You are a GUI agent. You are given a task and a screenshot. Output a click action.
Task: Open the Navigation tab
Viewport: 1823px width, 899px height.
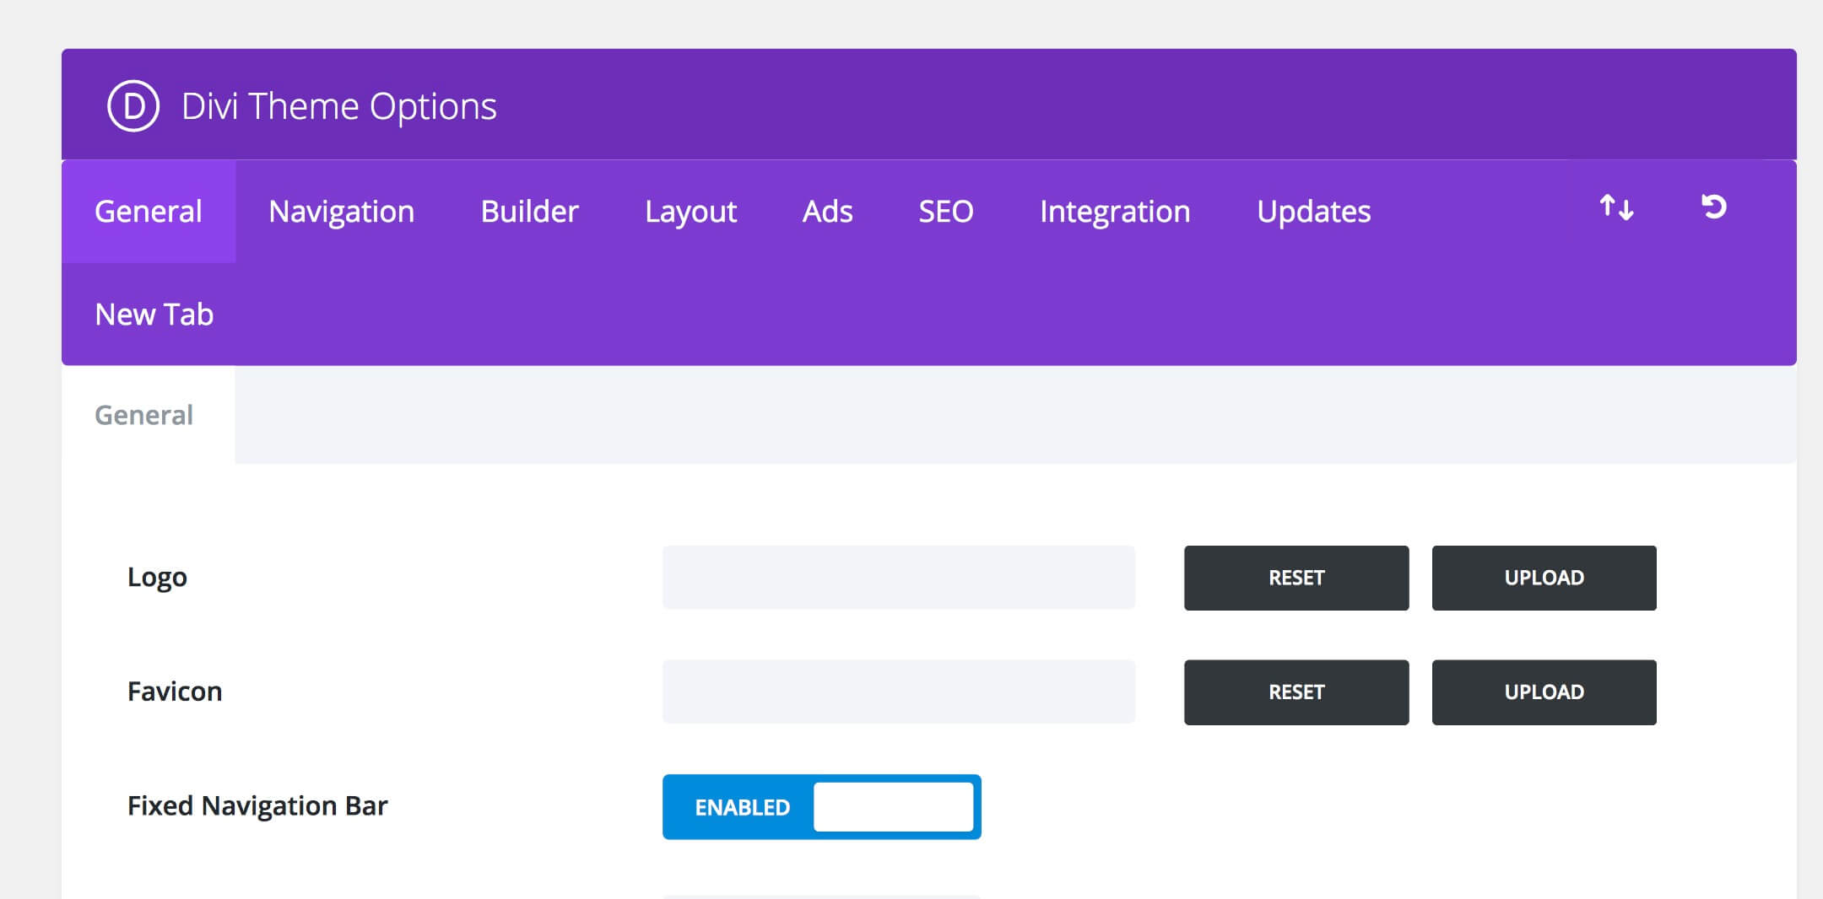click(341, 211)
